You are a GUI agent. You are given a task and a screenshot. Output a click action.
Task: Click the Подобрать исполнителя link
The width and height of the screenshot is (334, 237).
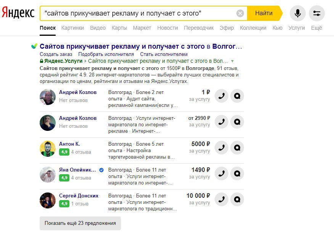click(x=106, y=54)
